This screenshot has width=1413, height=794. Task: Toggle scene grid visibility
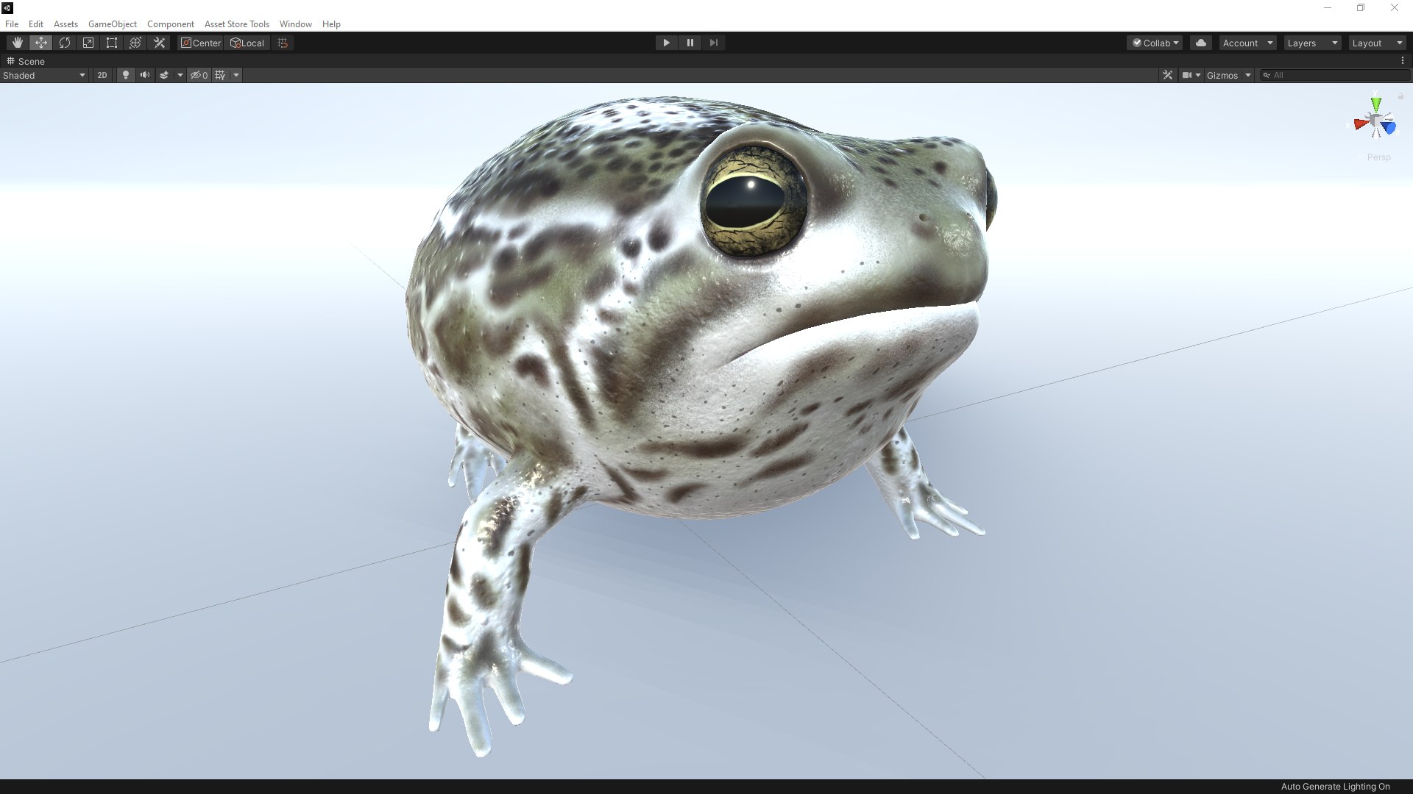pos(220,75)
